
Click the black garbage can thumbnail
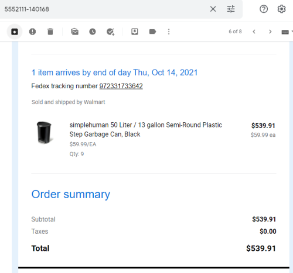(x=45, y=133)
